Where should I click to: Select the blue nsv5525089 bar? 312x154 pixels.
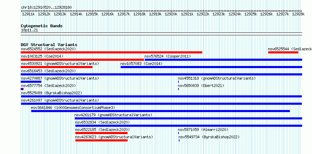coord(161,96)
